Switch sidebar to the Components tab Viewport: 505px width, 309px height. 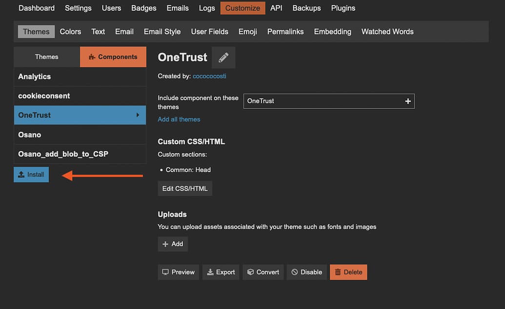(x=113, y=57)
